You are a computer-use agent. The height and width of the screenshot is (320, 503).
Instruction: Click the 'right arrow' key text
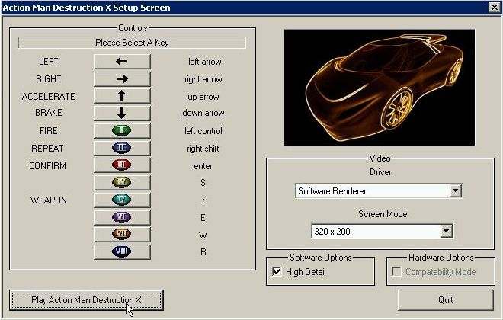point(203,79)
